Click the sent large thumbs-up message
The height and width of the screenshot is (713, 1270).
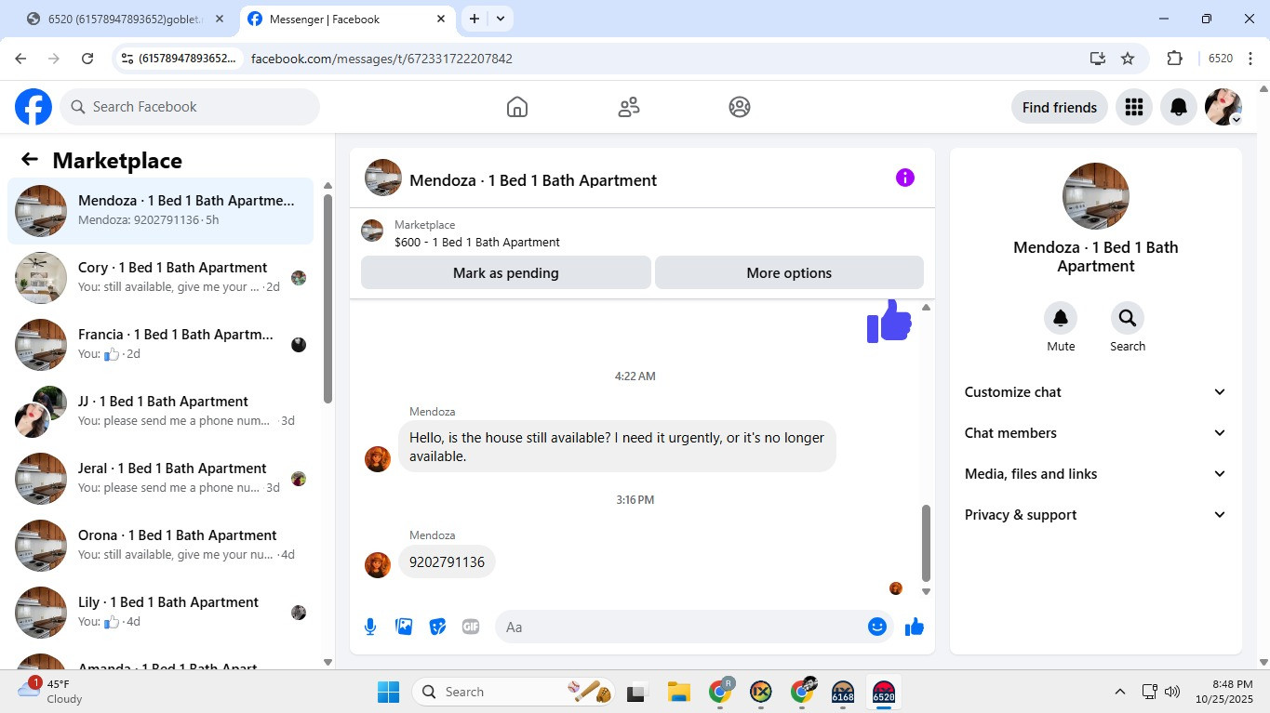(x=889, y=321)
